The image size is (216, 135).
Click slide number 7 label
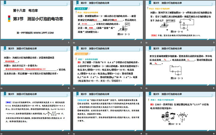coord(69,134)
